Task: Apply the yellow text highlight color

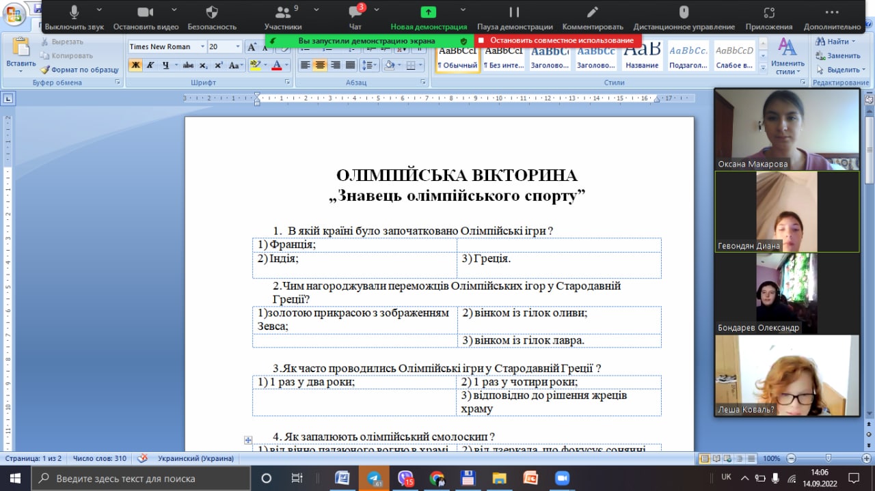Action: [x=254, y=66]
